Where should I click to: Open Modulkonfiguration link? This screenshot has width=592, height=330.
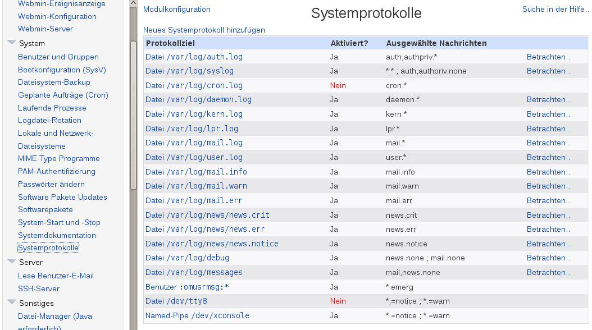coord(176,10)
